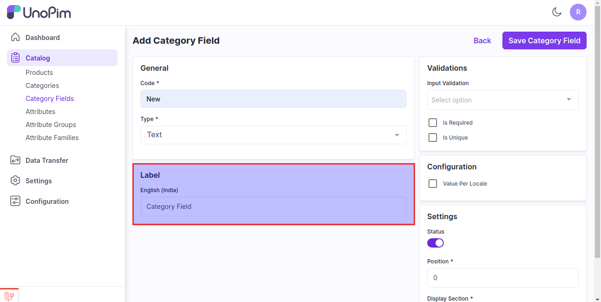Enable the Is Required checkbox
601x302 pixels.
[x=433, y=123]
